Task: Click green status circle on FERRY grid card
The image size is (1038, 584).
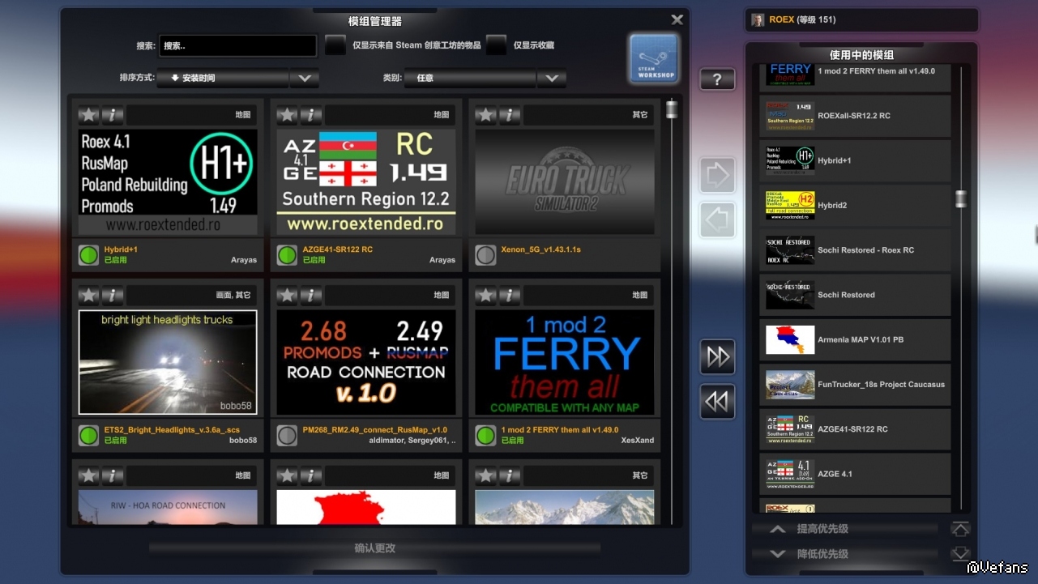Action: click(485, 436)
